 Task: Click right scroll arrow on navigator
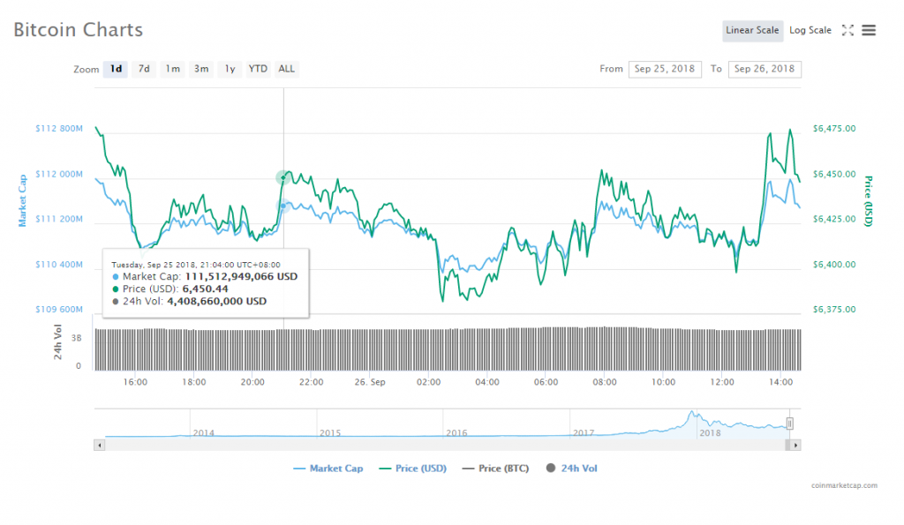pos(795,446)
